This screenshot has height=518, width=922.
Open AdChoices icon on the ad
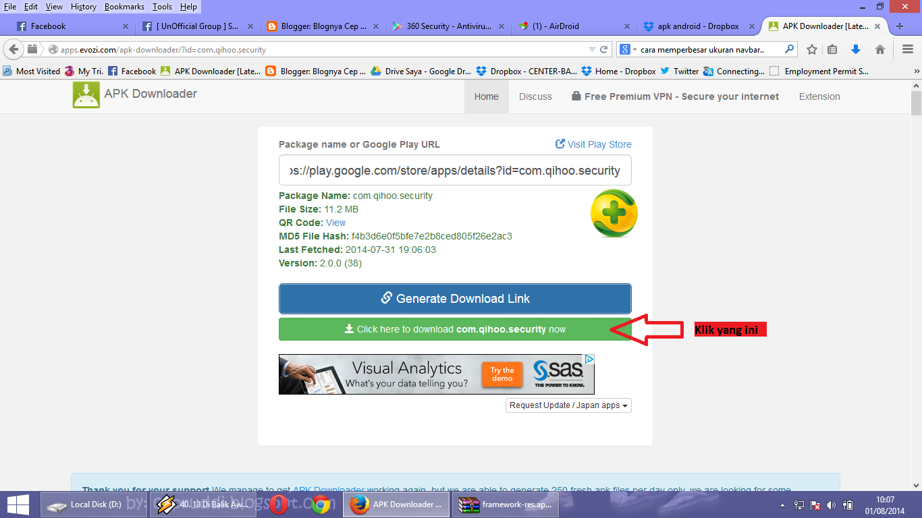[x=589, y=359]
